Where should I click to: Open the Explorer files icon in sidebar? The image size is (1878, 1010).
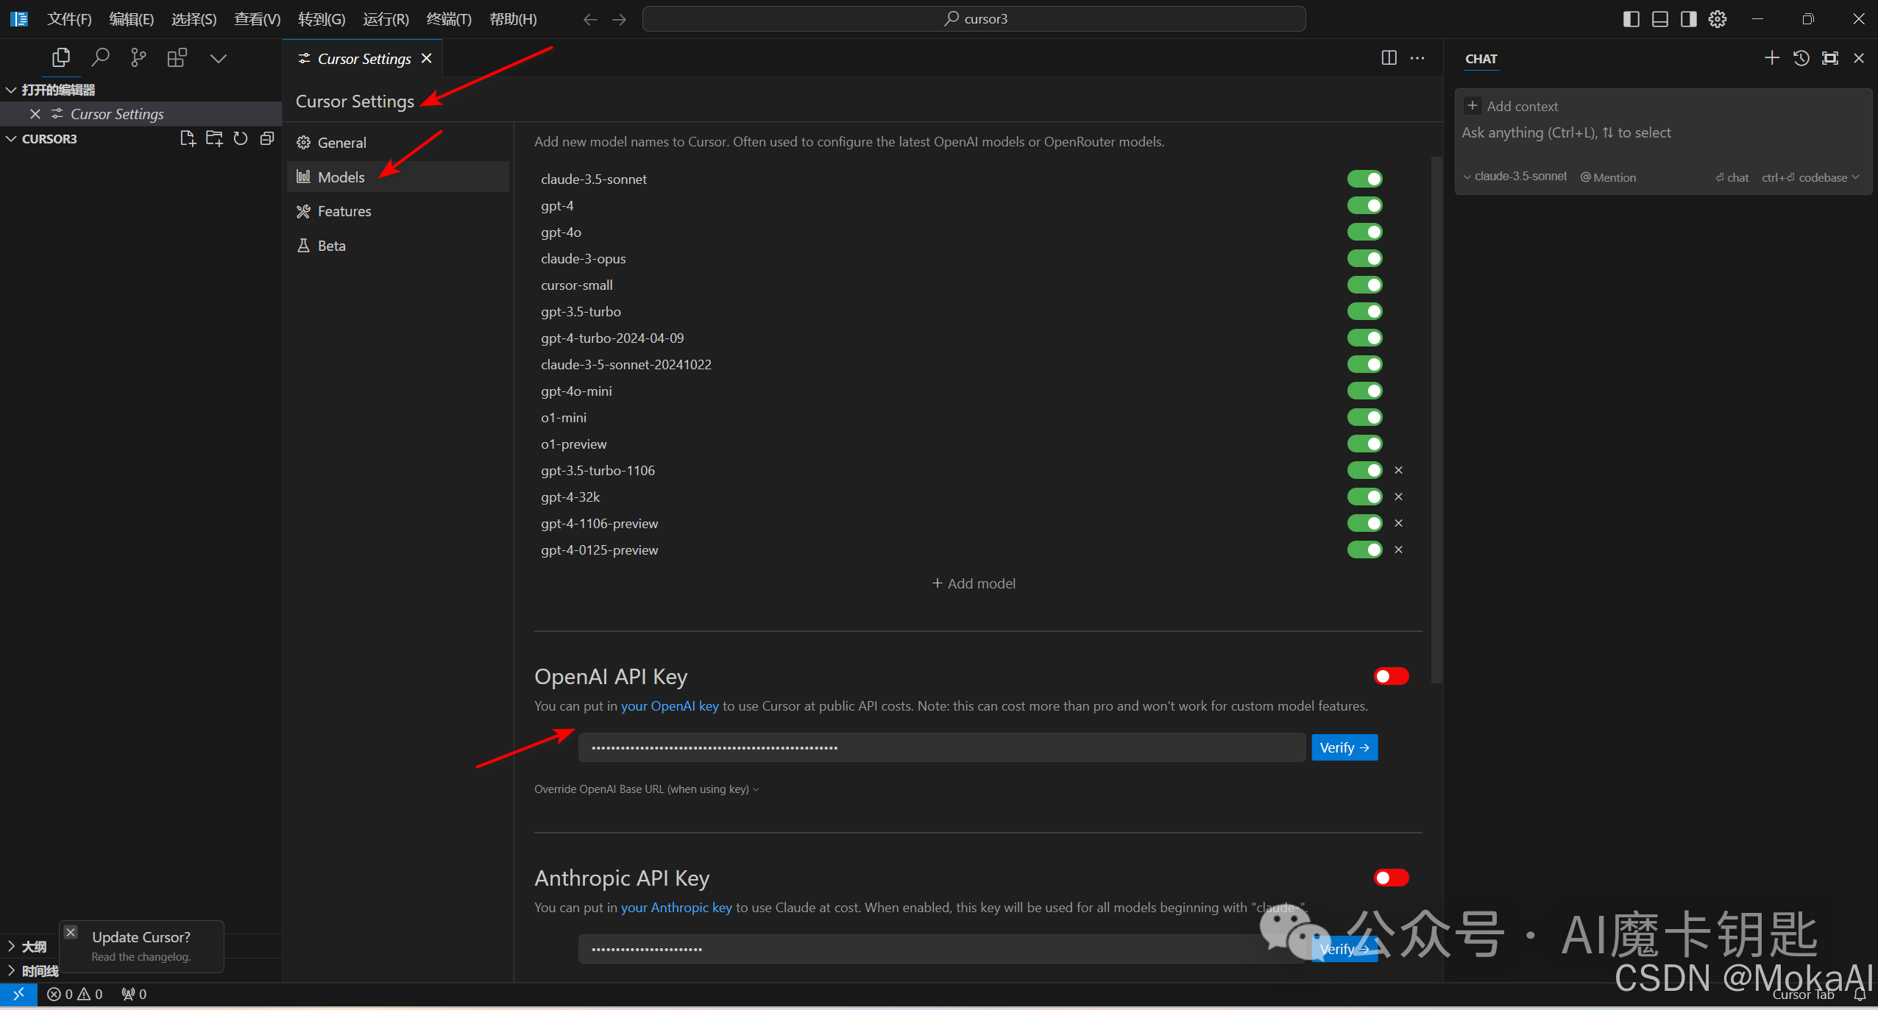61,57
